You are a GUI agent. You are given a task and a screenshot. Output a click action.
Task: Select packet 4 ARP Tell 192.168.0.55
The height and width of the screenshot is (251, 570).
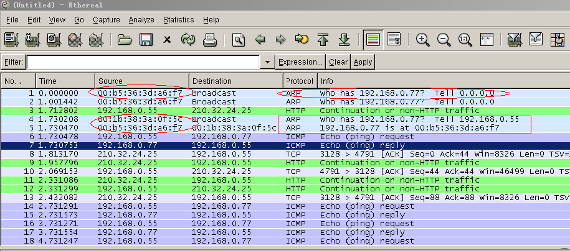coord(285,119)
